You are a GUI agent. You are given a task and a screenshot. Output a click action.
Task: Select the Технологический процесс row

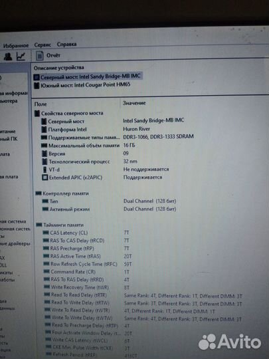[80, 162]
